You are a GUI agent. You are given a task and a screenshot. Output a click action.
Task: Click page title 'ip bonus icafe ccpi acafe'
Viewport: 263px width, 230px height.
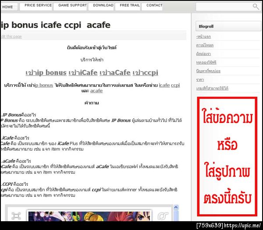pyautogui.click(x=56, y=25)
